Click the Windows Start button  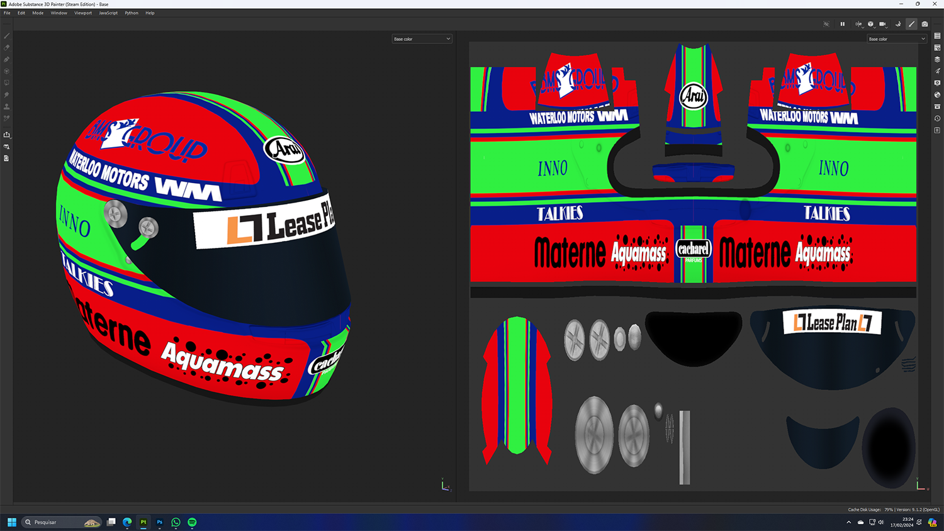(x=11, y=522)
